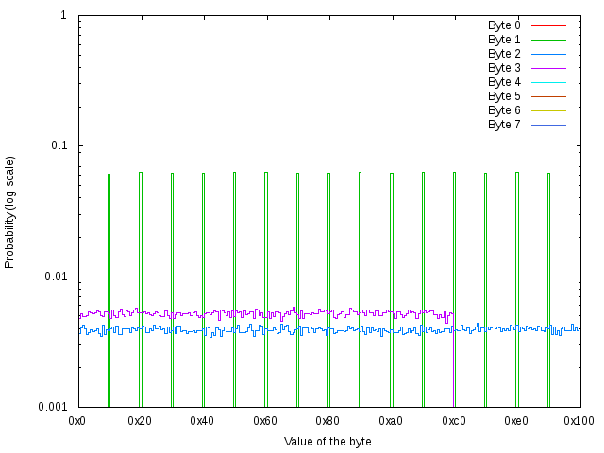Click the 0xe0 tick label on x-axis
The width and height of the screenshot is (604, 453).
point(515,420)
